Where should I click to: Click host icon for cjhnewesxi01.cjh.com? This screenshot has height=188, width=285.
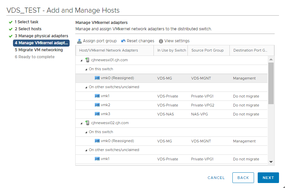(x=88, y=60)
